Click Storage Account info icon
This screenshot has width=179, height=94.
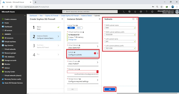pyautogui.click(x=80, y=79)
